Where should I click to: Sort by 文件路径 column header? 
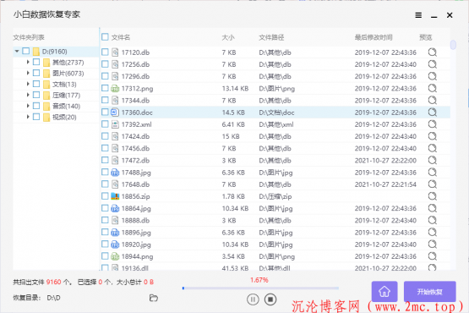click(x=271, y=37)
